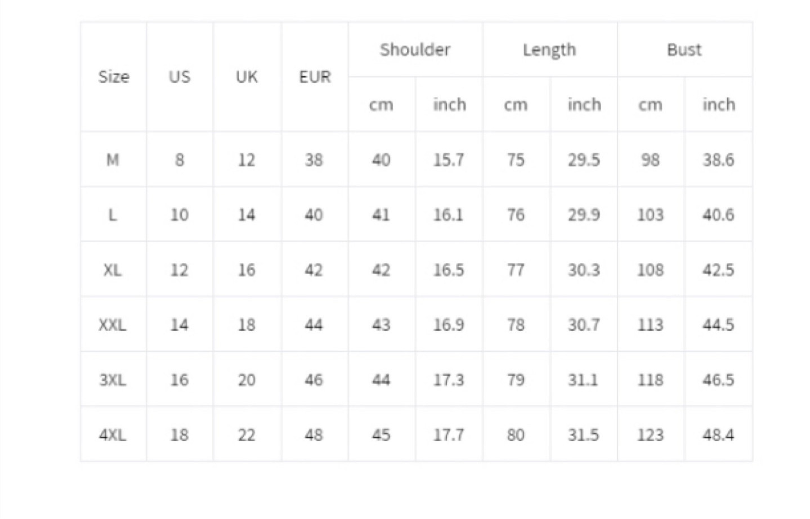810x519 pixels.
Task: Click the 31.5 length inch value
Action: (584, 435)
